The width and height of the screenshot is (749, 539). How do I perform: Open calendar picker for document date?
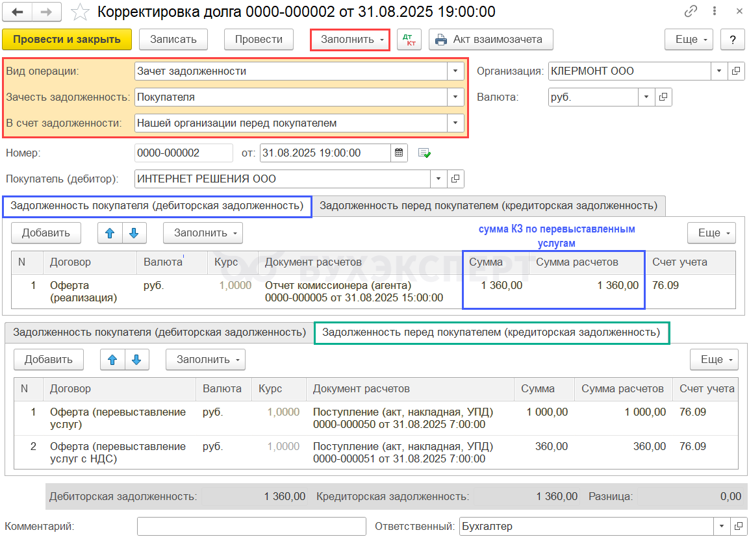pyautogui.click(x=399, y=153)
